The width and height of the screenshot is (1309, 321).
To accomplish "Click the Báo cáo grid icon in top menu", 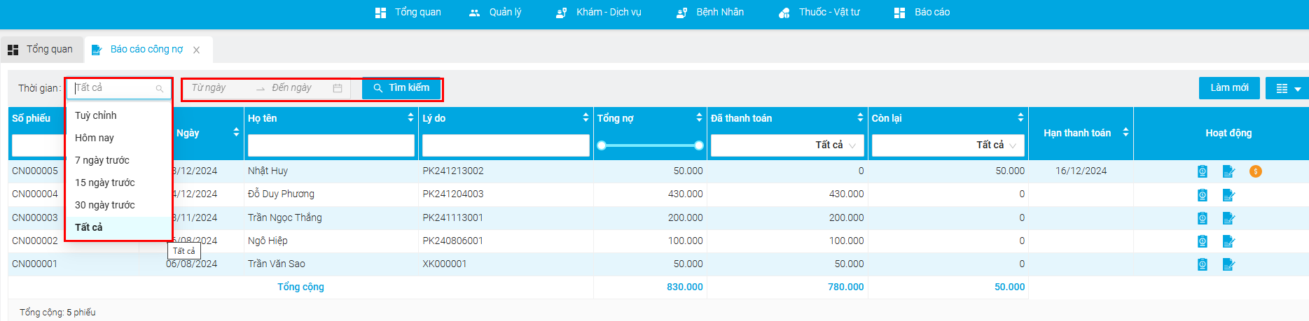I will [x=900, y=13].
